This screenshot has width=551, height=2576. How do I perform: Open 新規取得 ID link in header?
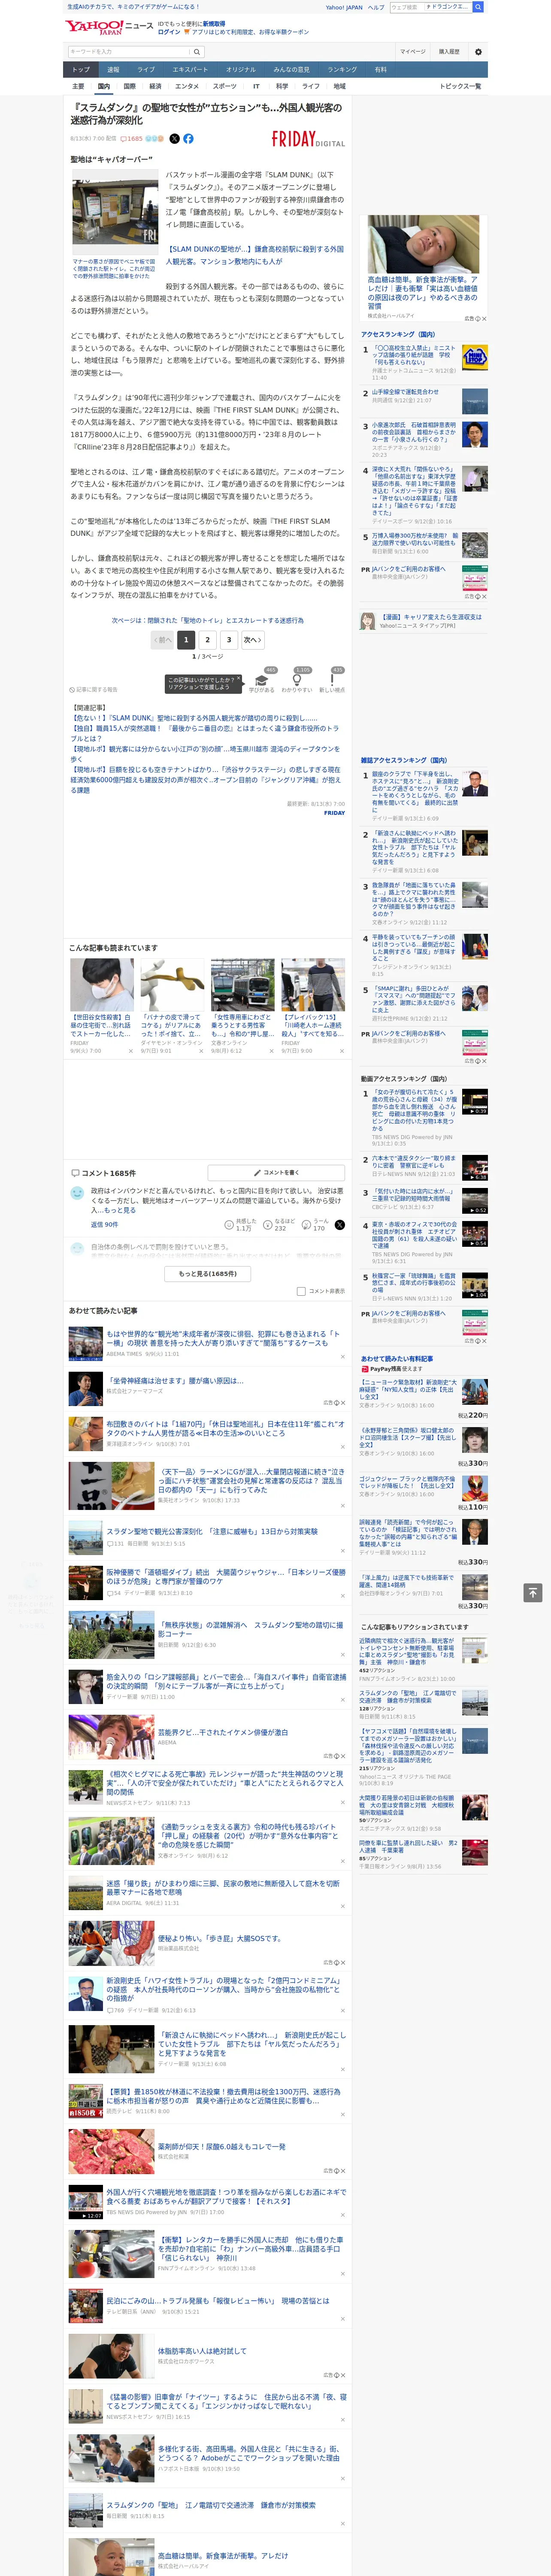pos(214,23)
